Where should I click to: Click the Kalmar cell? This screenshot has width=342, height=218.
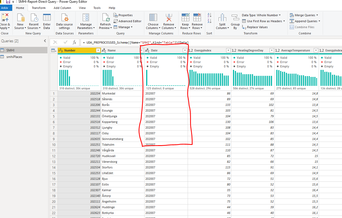tap(123, 190)
